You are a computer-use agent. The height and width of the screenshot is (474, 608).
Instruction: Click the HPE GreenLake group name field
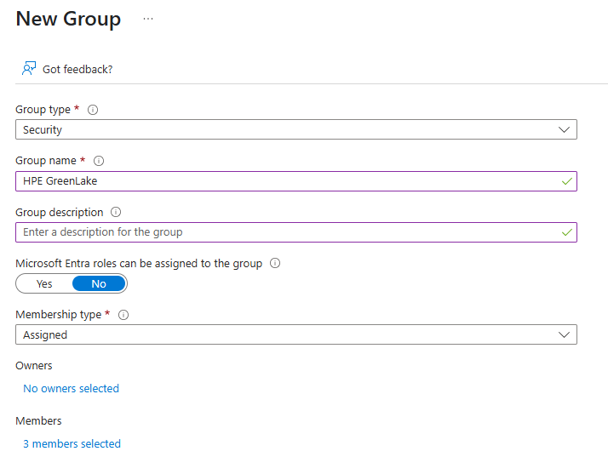[281, 180]
